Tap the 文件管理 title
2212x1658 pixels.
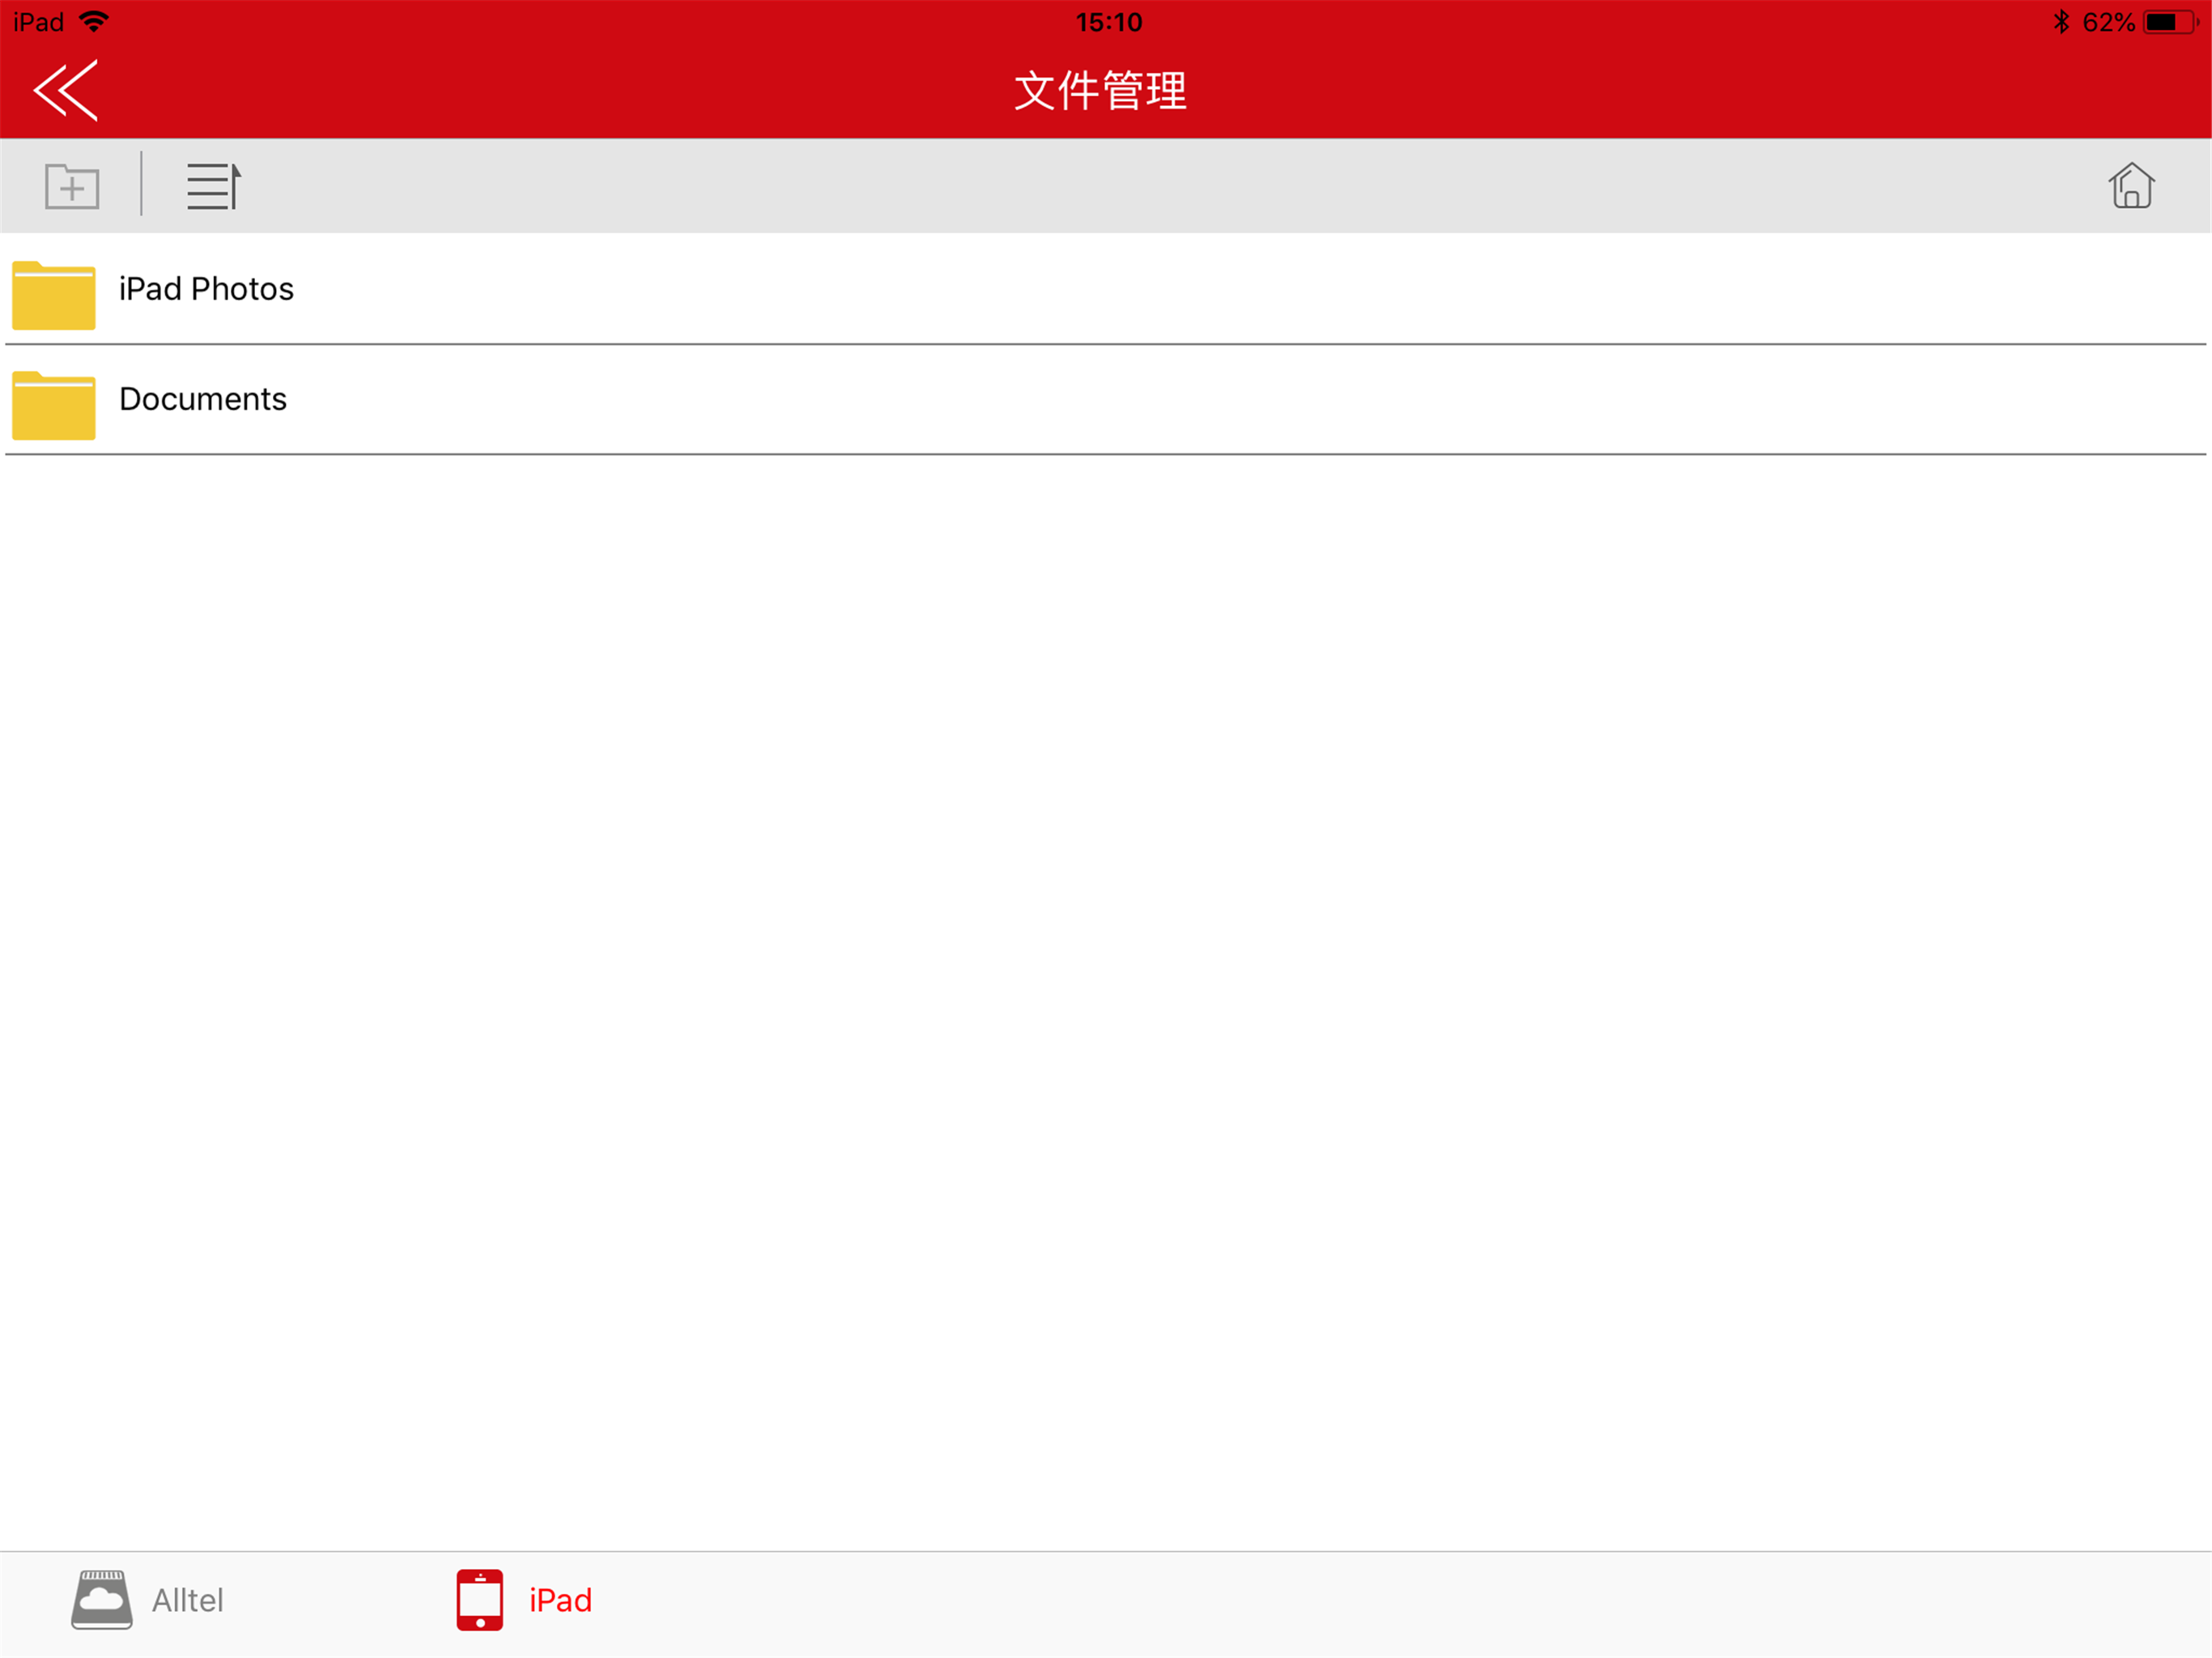coord(1100,91)
